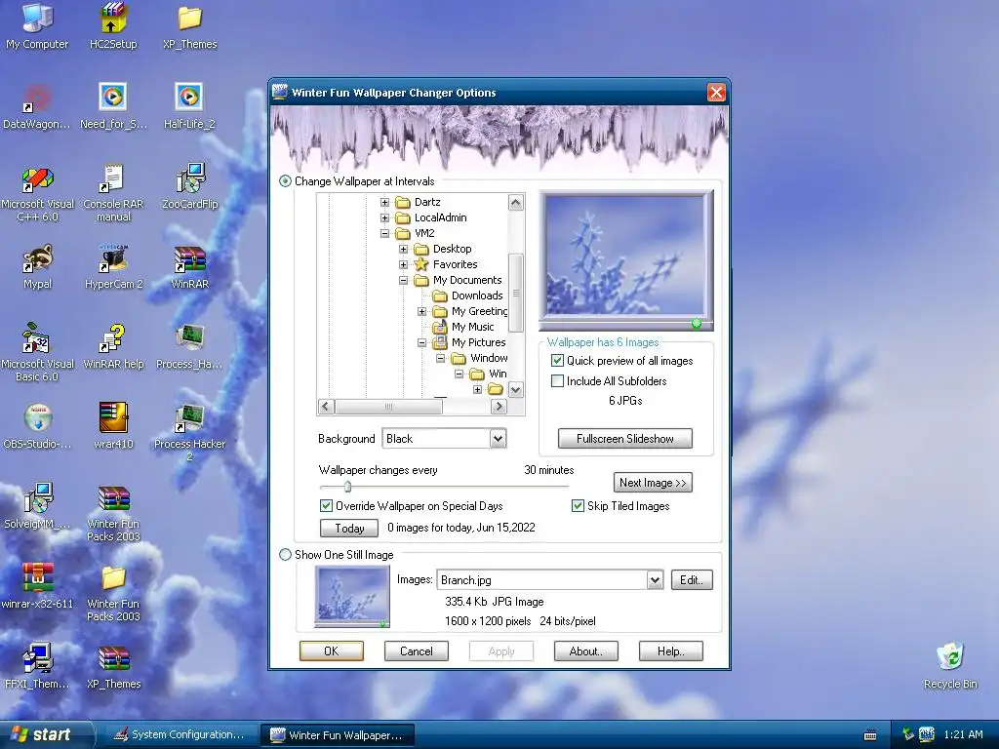
Task: Open the About.. dialog
Action: coord(585,650)
